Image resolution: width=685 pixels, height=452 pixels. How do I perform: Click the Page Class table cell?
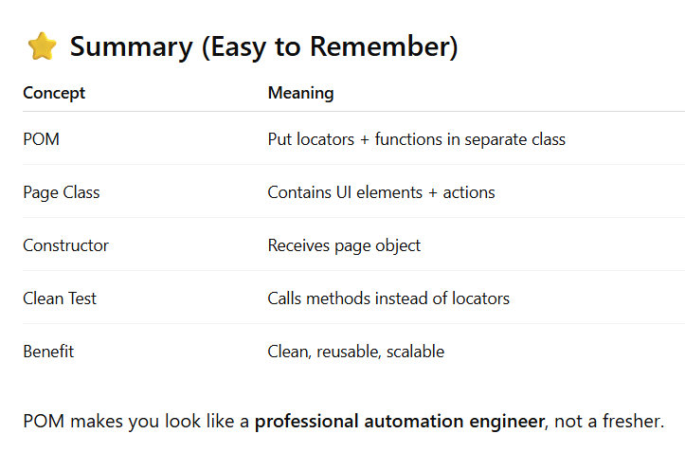click(x=62, y=192)
